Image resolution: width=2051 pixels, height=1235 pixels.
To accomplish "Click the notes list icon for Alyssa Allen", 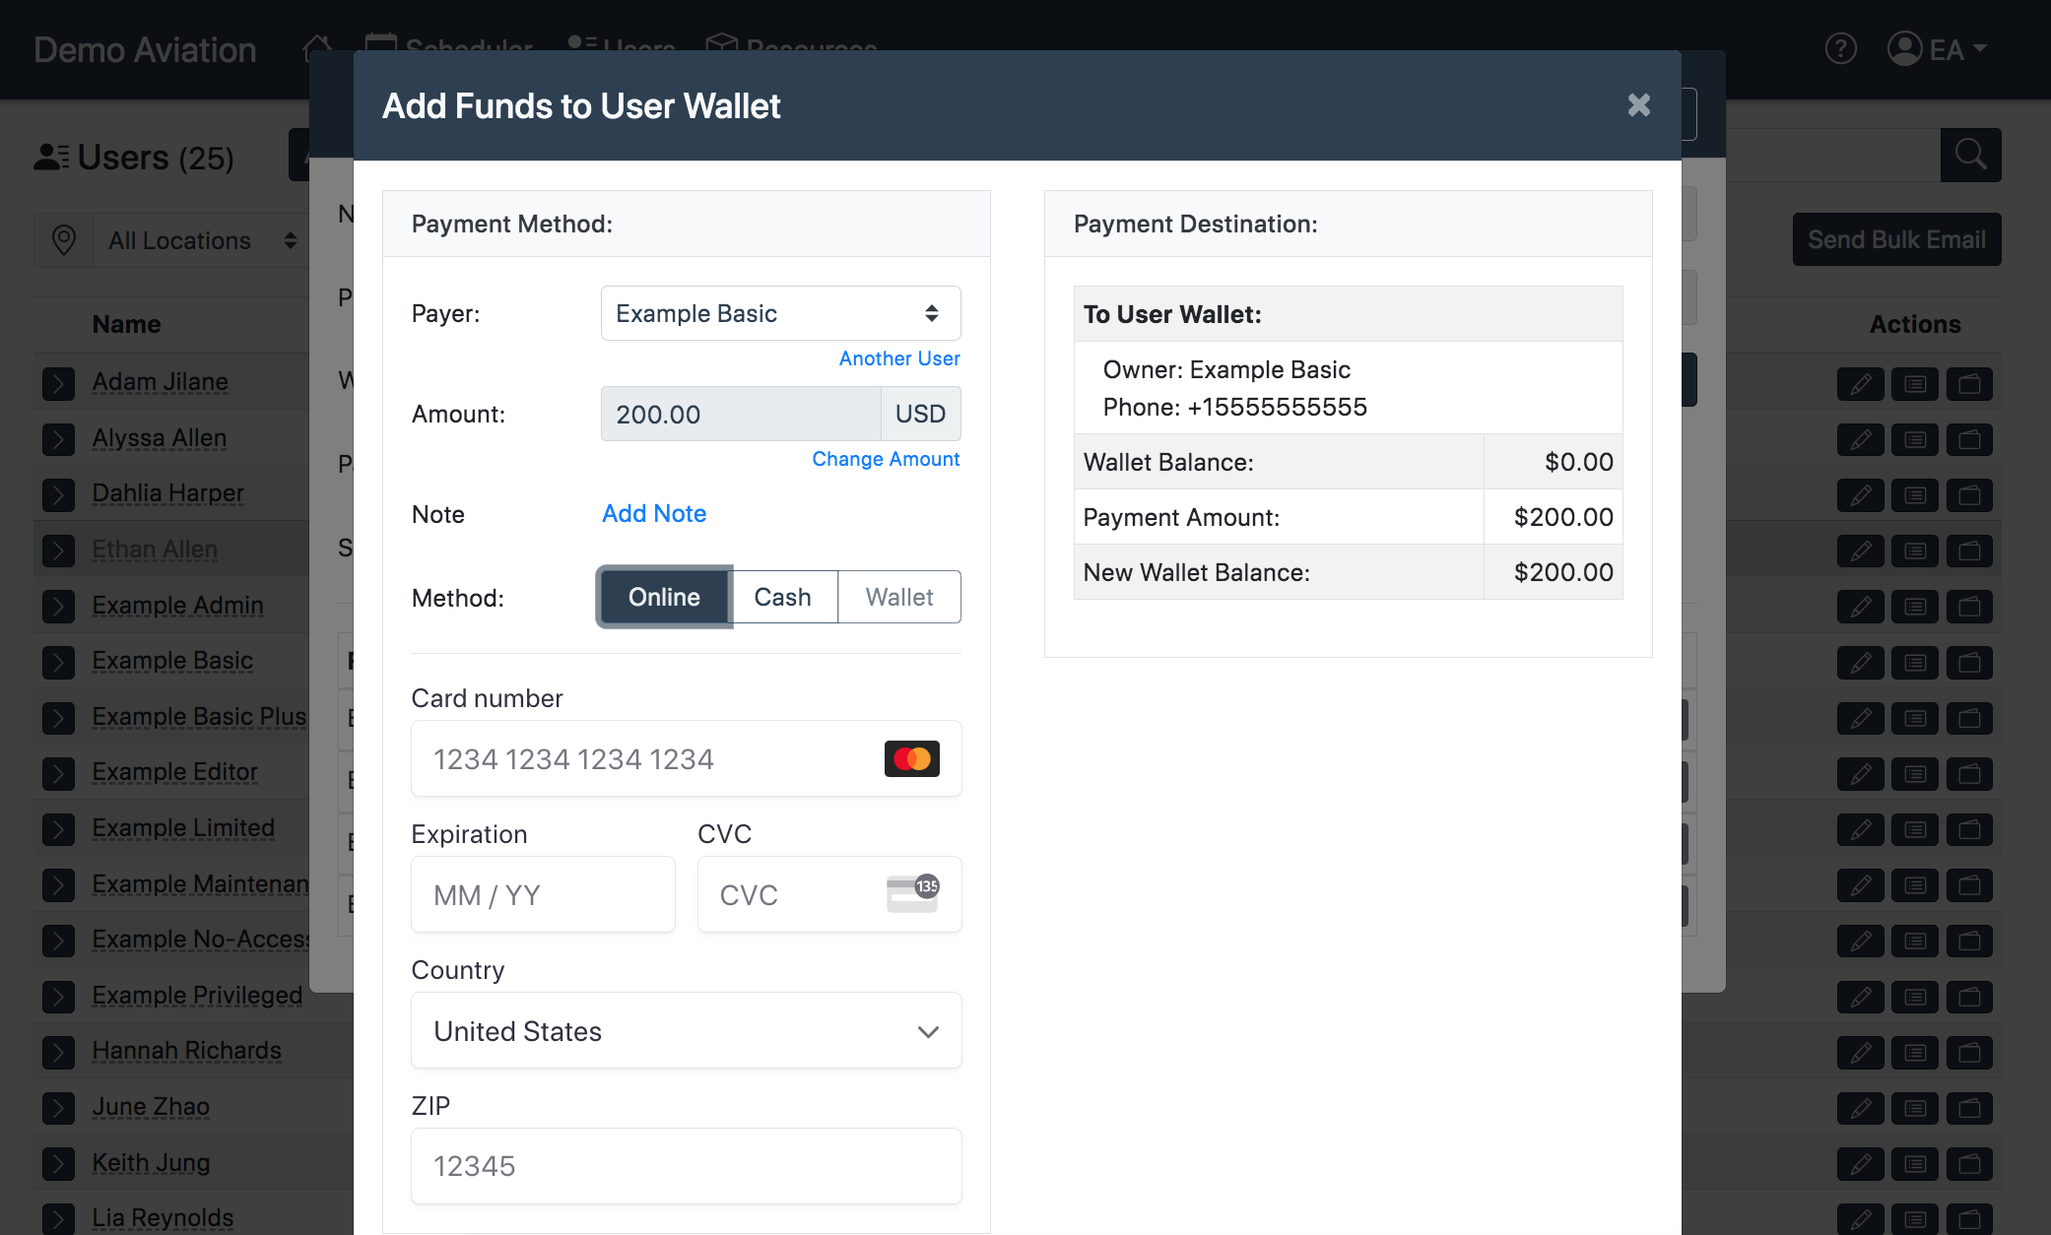I will tap(1915, 439).
